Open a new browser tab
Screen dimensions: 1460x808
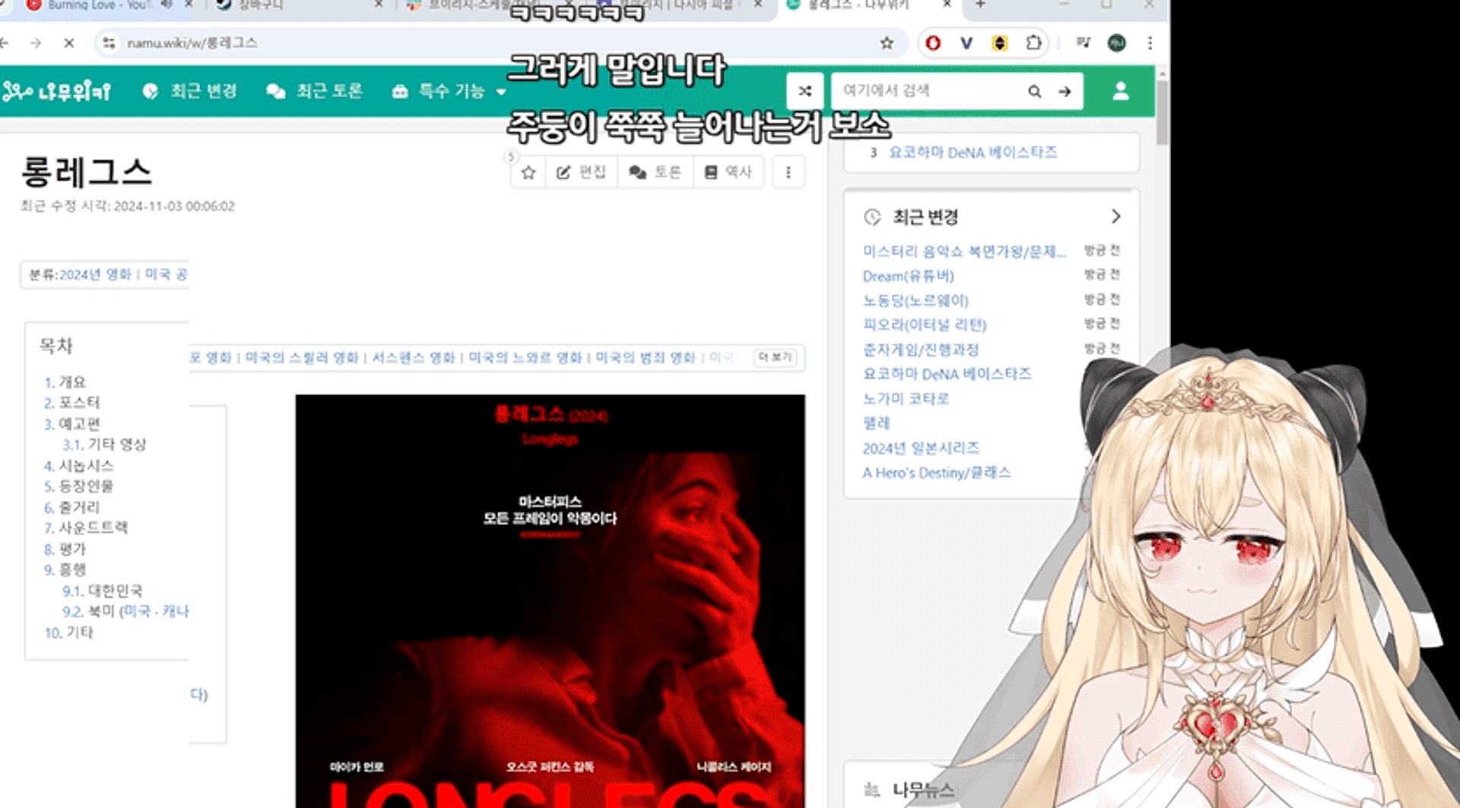[980, 5]
